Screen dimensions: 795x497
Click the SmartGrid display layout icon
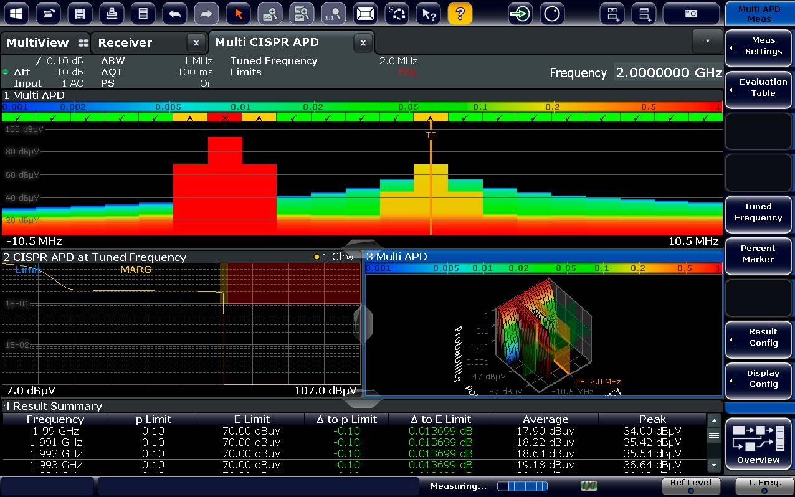[365, 13]
